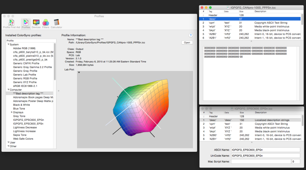Screen dimensions: 306x170
Task: Select 'bkpt' row in CANpro window
Action: tap(250, 30)
